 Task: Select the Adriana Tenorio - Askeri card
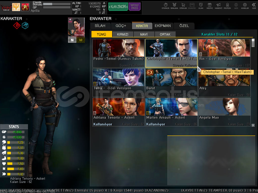(x=118, y=112)
